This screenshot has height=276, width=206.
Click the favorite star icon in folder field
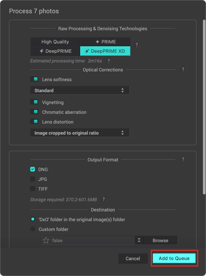[46, 240]
